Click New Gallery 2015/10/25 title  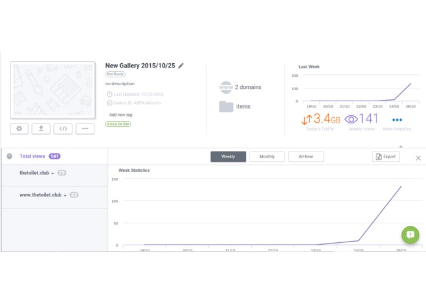140,66
